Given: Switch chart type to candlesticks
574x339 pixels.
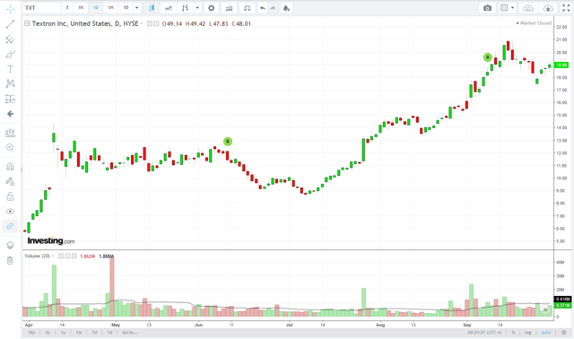Looking at the screenshot, I should pos(152,8).
